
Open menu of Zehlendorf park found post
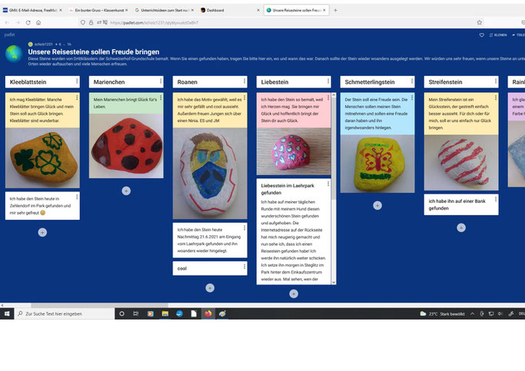[x=77, y=197]
